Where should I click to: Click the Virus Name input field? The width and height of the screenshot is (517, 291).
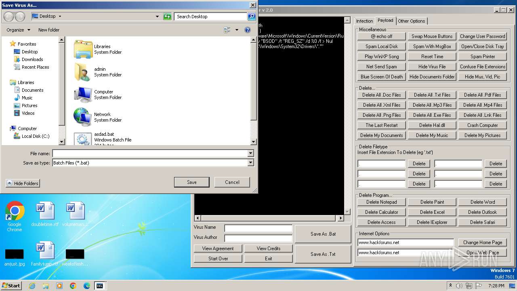tap(258, 228)
